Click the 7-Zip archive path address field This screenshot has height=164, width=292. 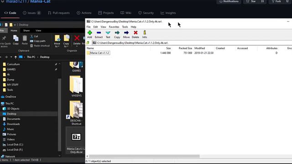coord(192,43)
